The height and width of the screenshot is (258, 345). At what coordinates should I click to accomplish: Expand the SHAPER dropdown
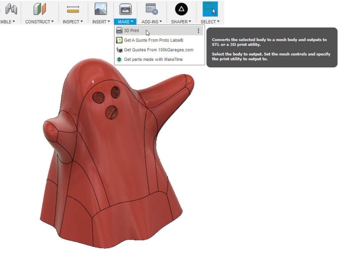pyautogui.click(x=181, y=22)
